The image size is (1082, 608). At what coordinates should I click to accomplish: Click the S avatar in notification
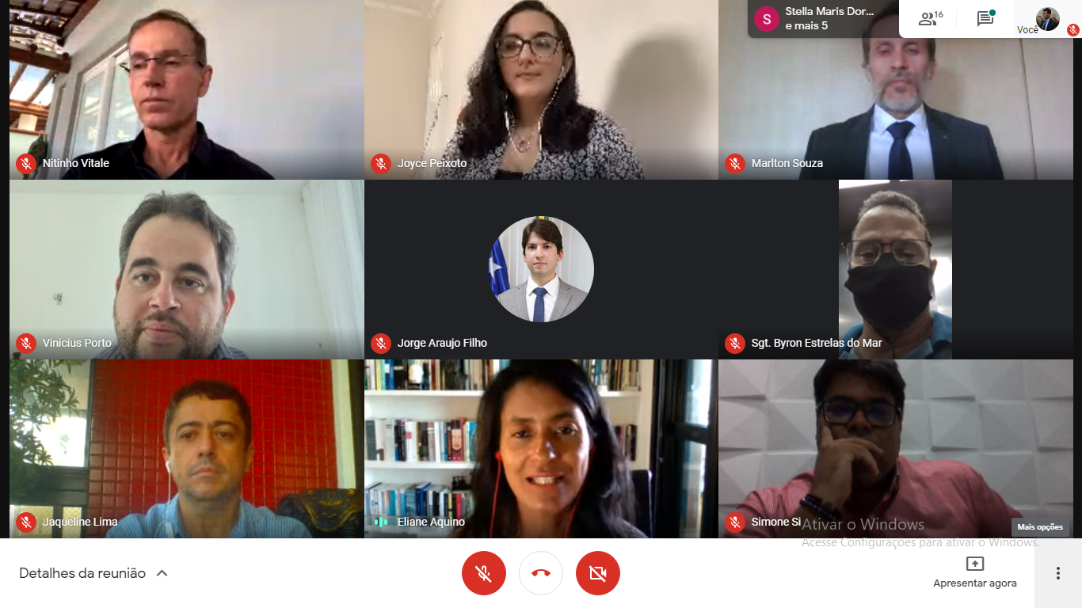(766, 19)
